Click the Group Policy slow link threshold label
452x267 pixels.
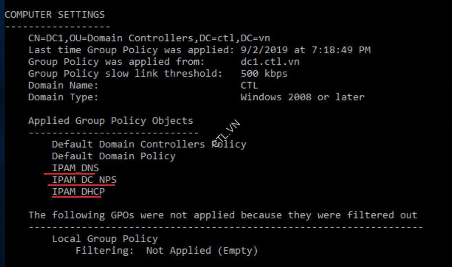[125, 73]
